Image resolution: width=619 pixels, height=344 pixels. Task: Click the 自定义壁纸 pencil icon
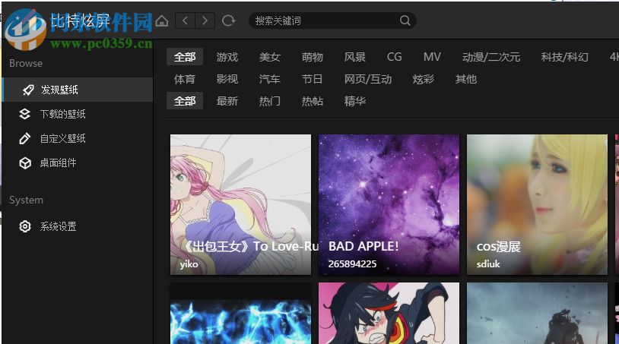[25, 139]
